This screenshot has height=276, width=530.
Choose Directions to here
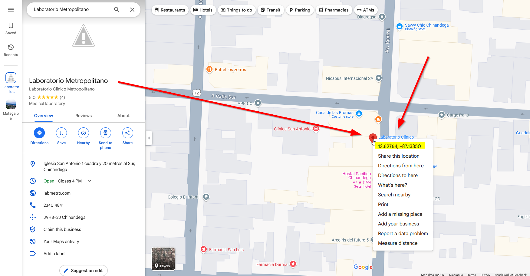coord(398,175)
